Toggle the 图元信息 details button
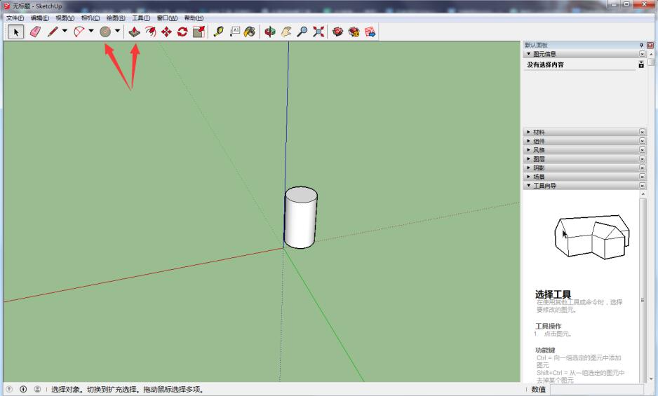This screenshot has height=396, width=658. (x=641, y=64)
